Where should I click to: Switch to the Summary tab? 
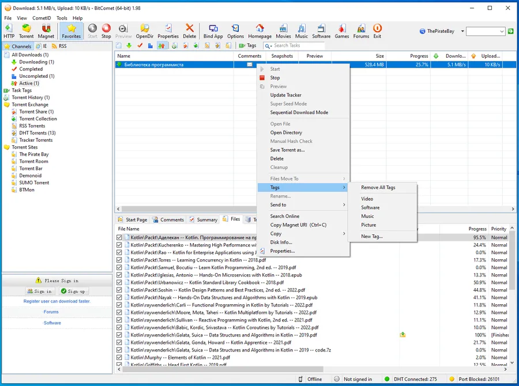pyautogui.click(x=203, y=220)
